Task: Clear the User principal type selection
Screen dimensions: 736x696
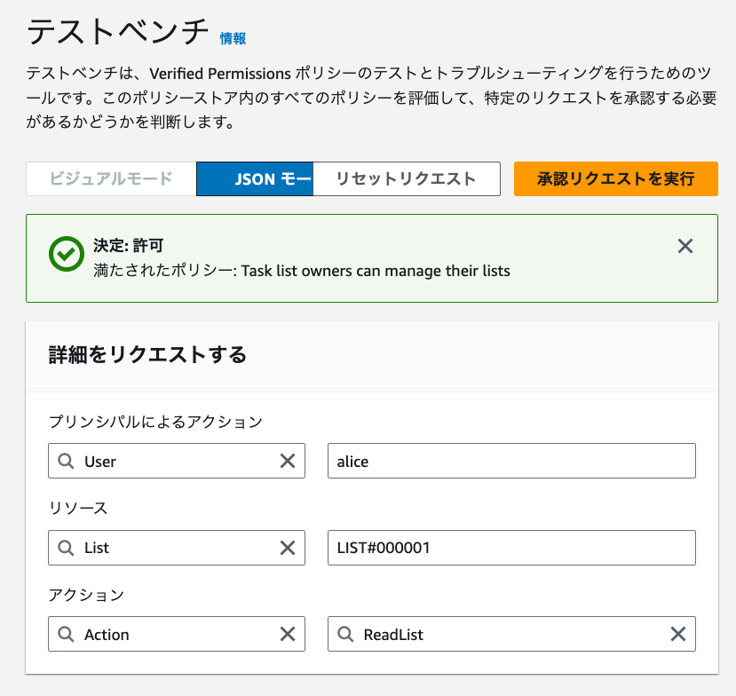Action: point(288,461)
